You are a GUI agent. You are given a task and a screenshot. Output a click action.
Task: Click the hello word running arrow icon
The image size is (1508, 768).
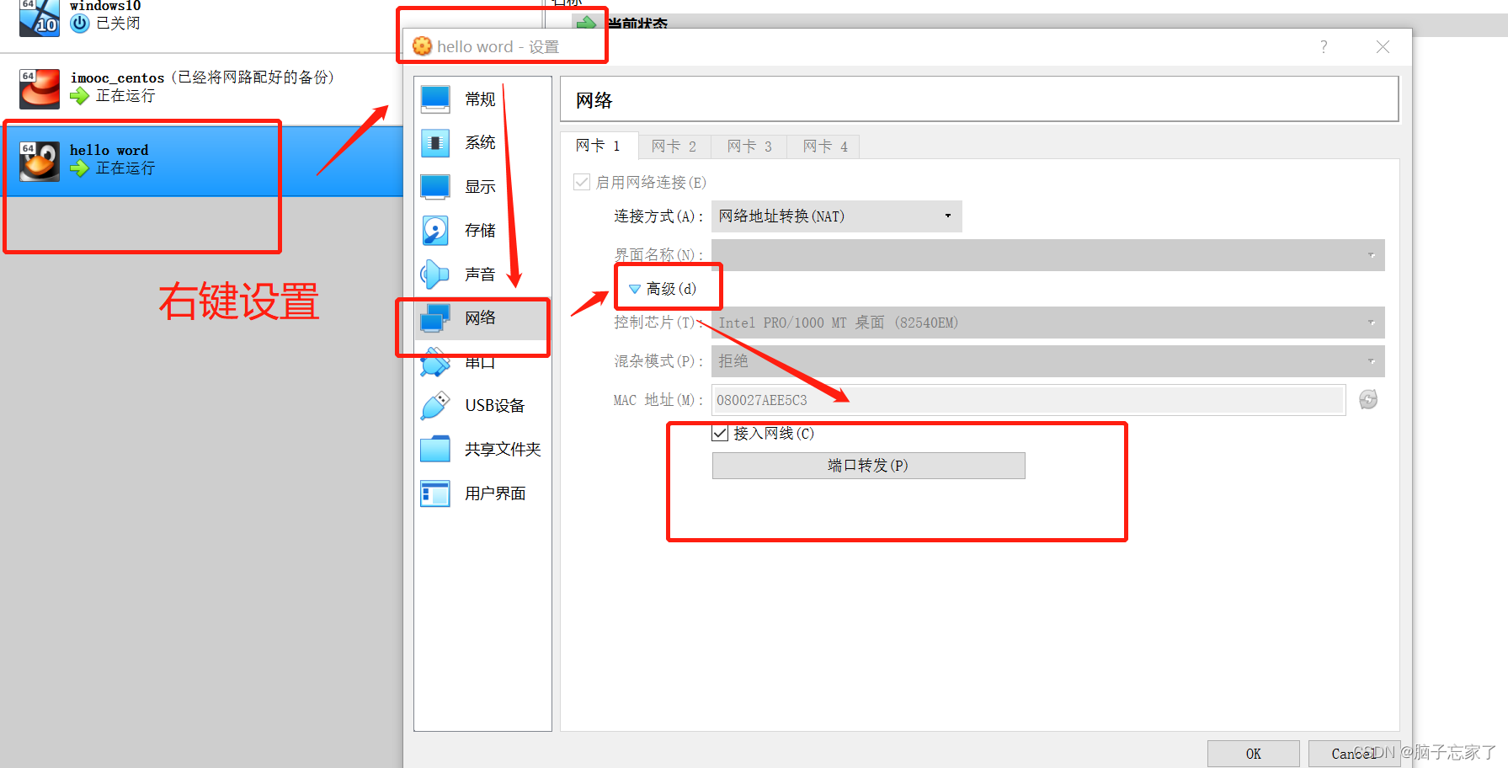[x=80, y=168]
